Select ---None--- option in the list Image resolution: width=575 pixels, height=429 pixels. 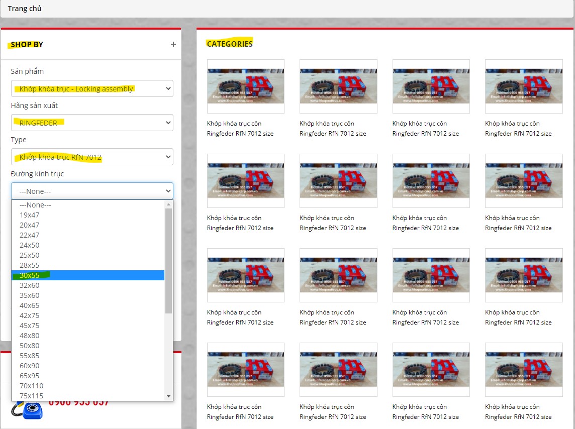(88, 205)
